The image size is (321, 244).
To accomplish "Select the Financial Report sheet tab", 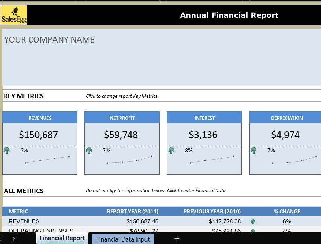I will tap(62, 238).
